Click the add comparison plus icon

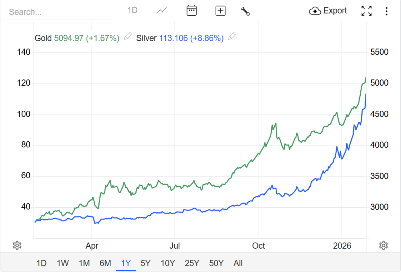[220, 11]
